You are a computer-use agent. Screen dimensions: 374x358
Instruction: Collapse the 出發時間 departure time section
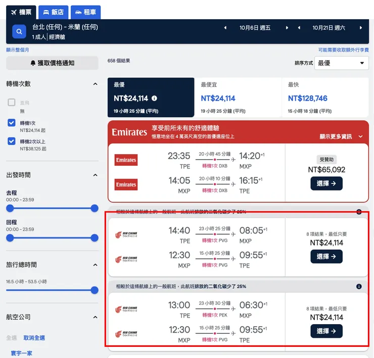(95, 175)
